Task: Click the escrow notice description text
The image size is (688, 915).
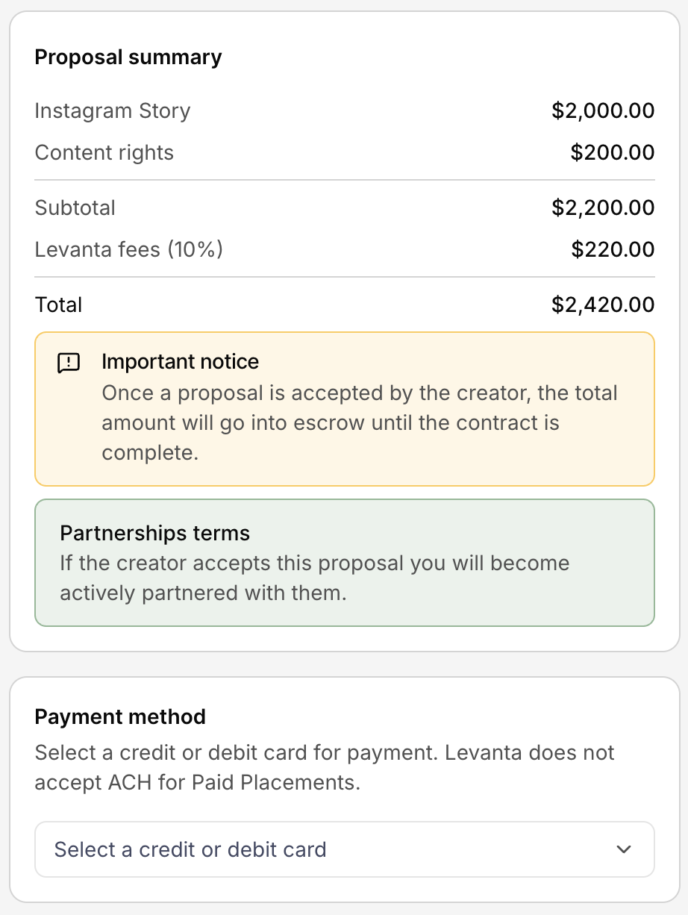Action: tap(359, 422)
